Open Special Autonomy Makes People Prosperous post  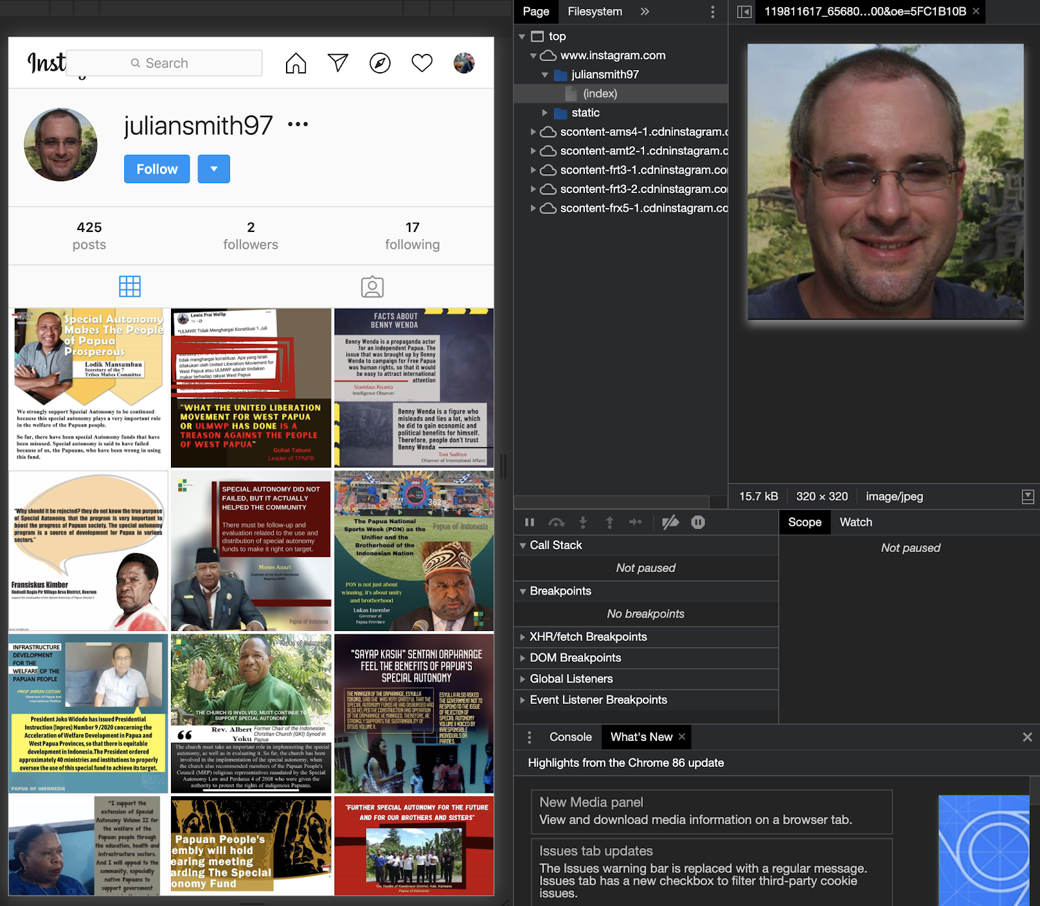[88, 388]
